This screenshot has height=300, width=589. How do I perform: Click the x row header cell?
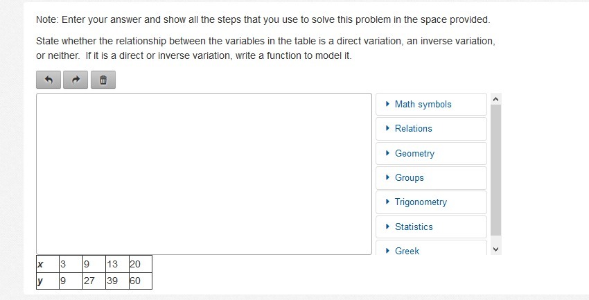pos(46,264)
